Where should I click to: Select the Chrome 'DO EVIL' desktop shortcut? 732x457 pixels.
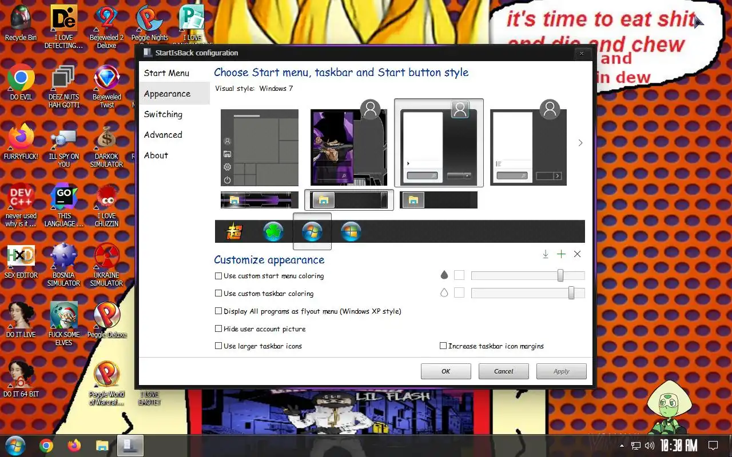pos(21,83)
